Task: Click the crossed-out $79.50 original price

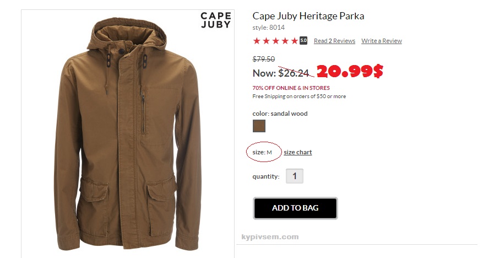Action: point(264,59)
